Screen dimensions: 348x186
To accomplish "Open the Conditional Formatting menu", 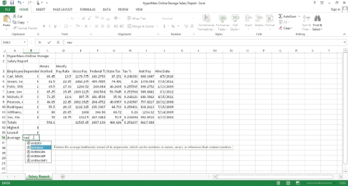I will [x=206, y=23].
